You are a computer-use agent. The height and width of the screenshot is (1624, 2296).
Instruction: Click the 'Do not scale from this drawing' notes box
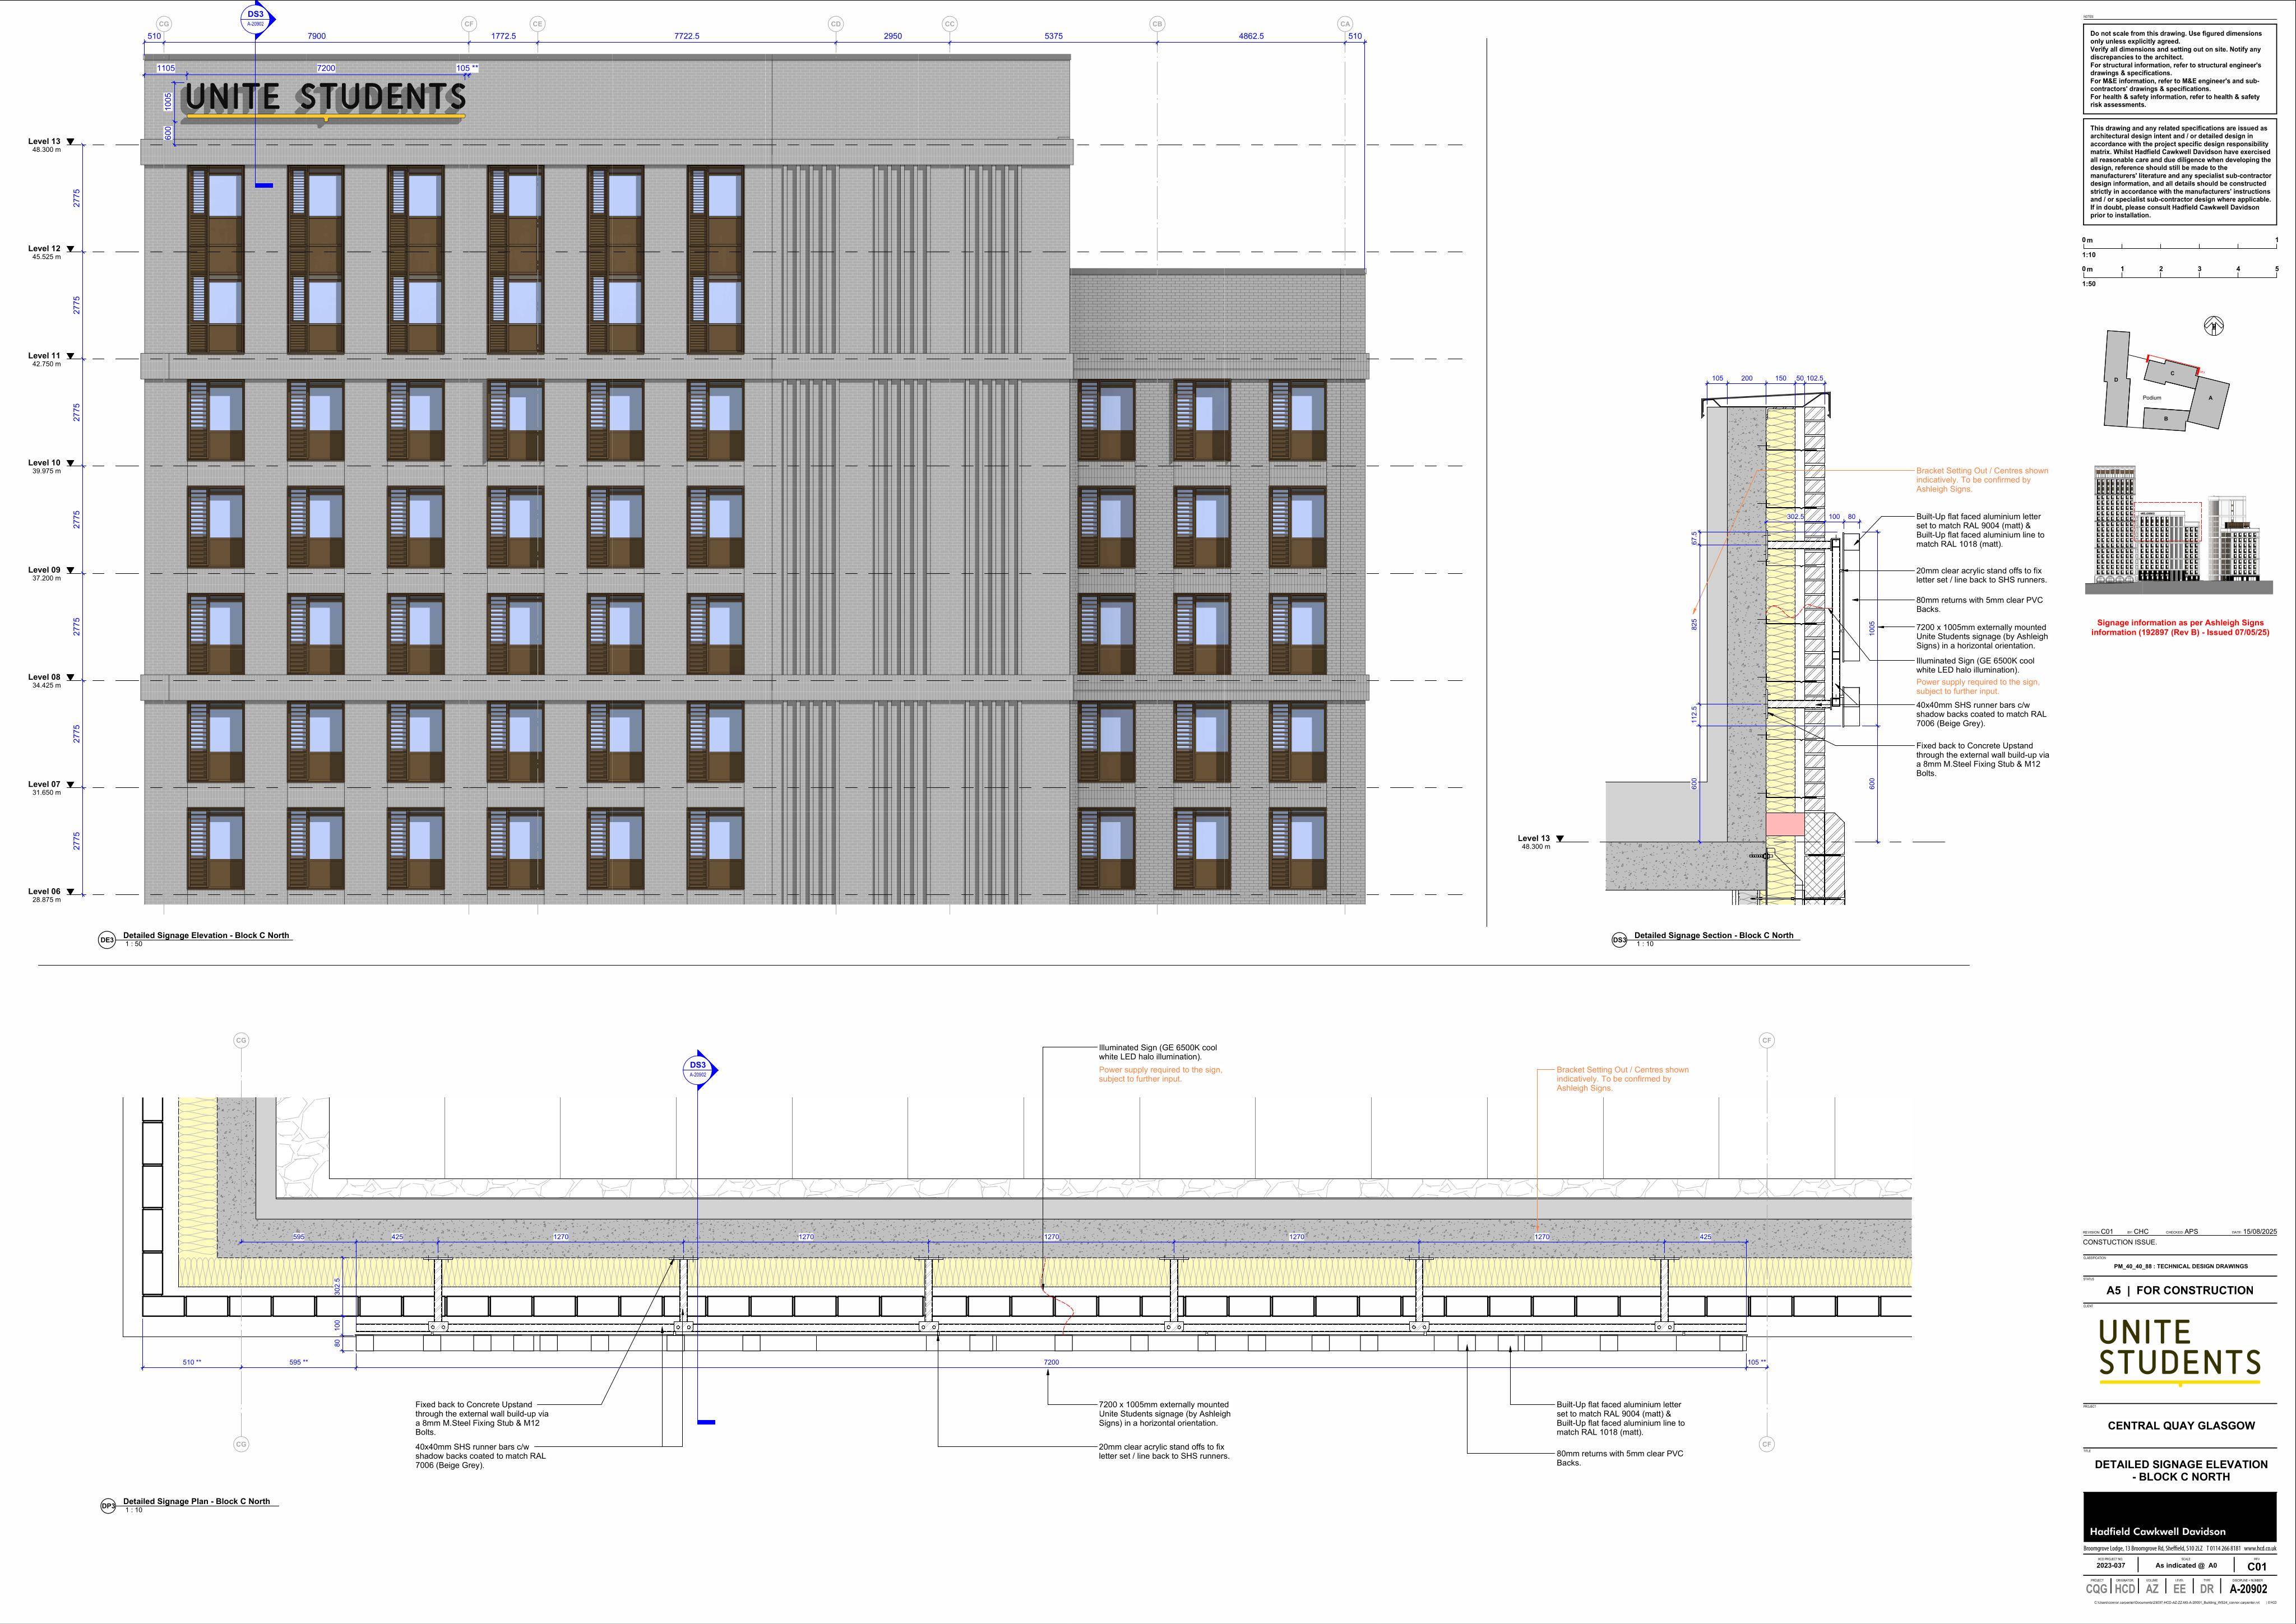[2180, 69]
